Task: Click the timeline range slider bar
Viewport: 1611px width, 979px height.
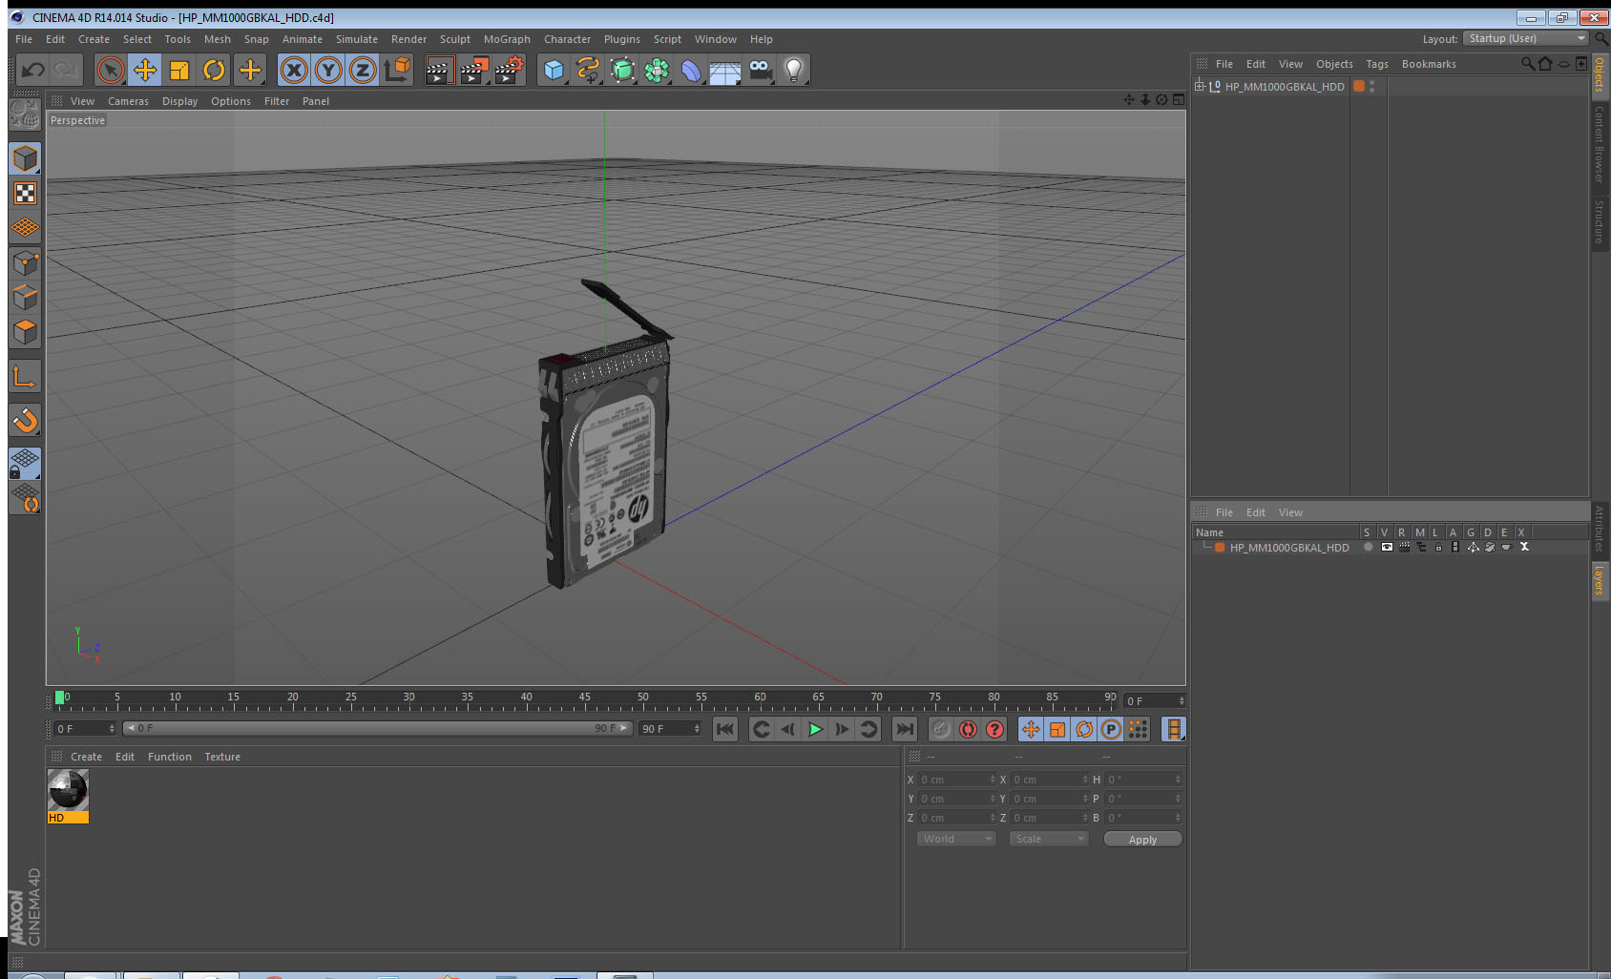Action: pyautogui.click(x=377, y=728)
